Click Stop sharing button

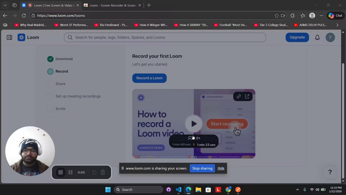click(x=202, y=168)
